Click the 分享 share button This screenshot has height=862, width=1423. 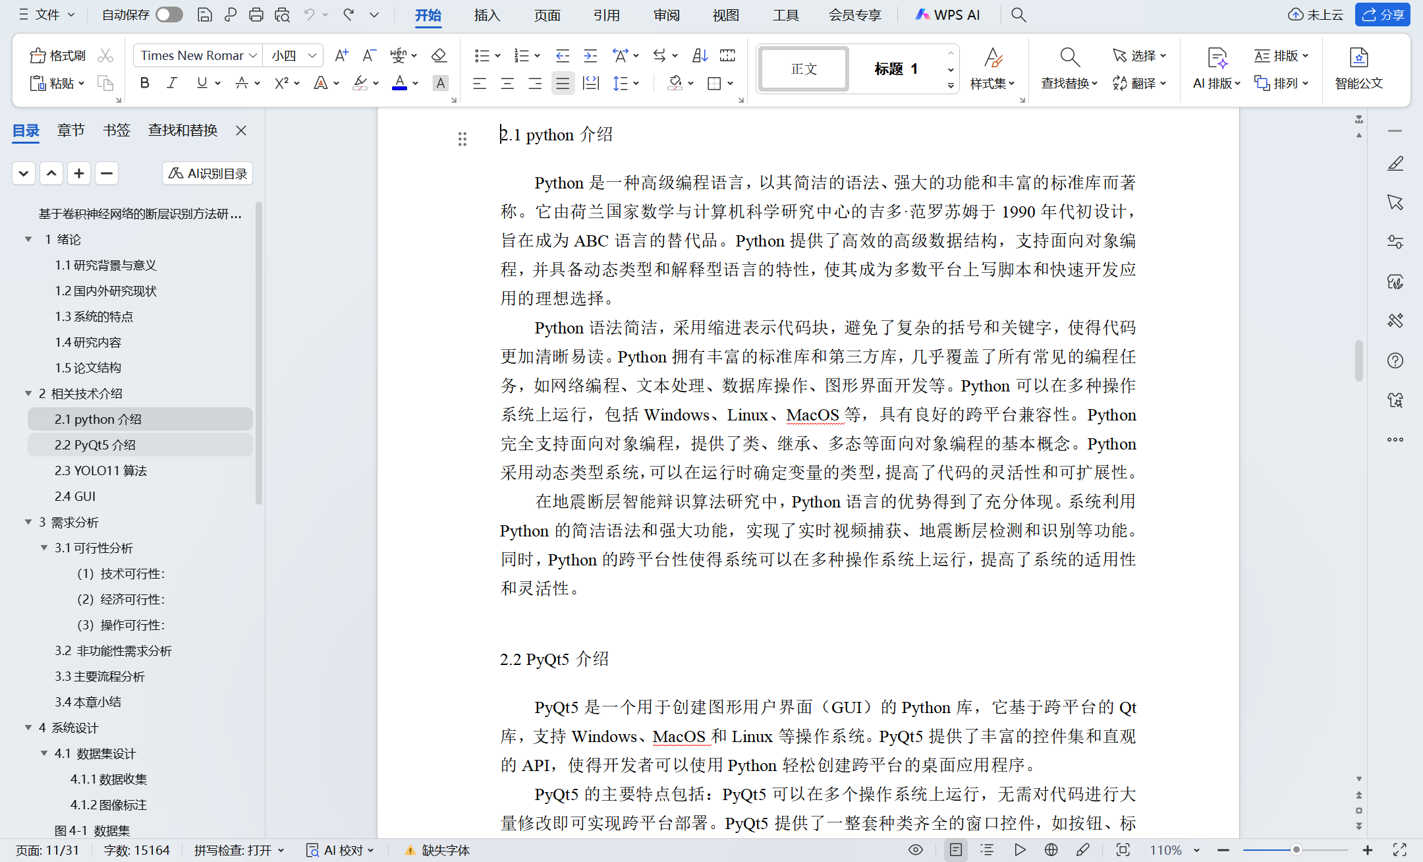[x=1383, y=14]
